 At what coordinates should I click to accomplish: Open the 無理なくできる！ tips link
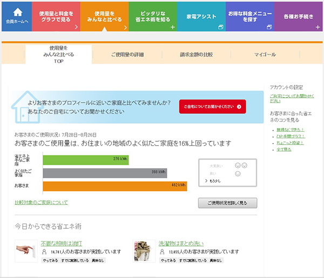click(291, 130)
